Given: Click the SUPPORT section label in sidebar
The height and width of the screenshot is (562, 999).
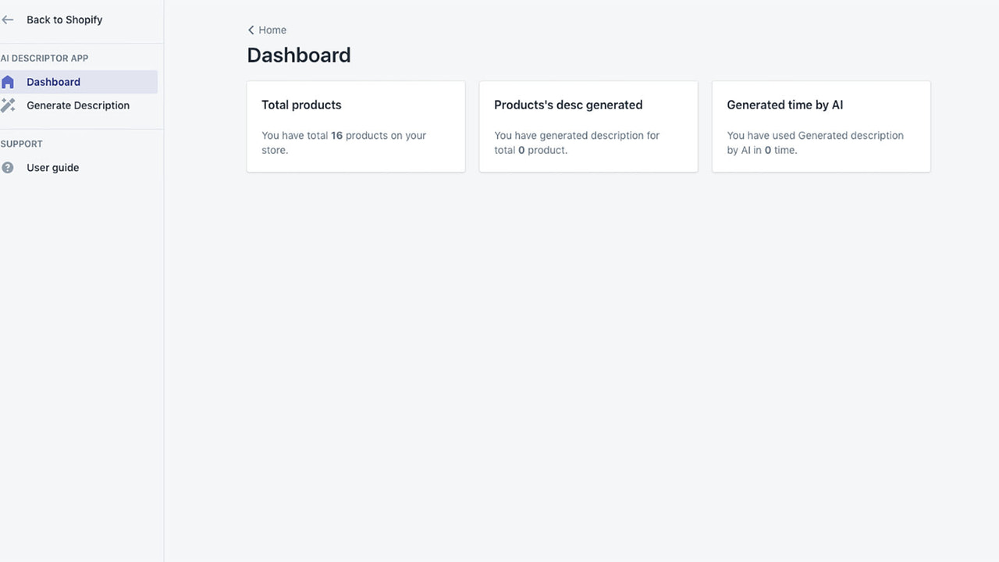Looking at the screenshot, I should (22, 144).
